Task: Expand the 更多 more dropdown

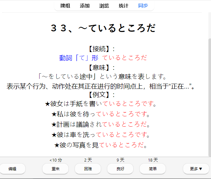Action: (196, 169)
